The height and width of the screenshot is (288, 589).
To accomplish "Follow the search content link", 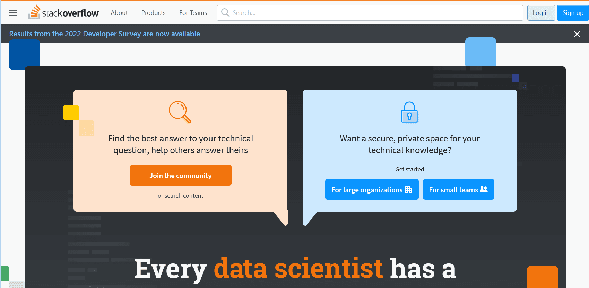I will pos(184,196).
